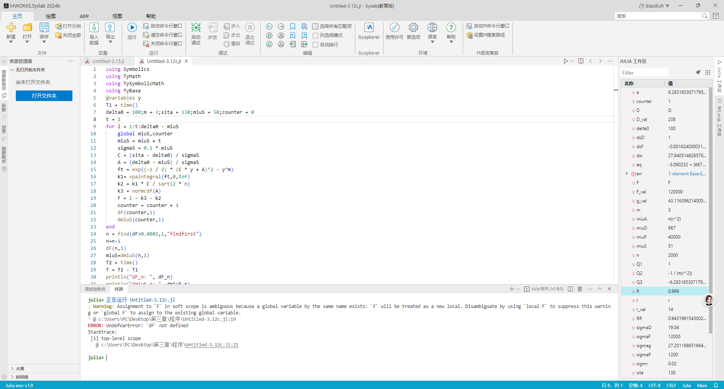Enable 自动换行 checkbox

(x=316, y=44)
